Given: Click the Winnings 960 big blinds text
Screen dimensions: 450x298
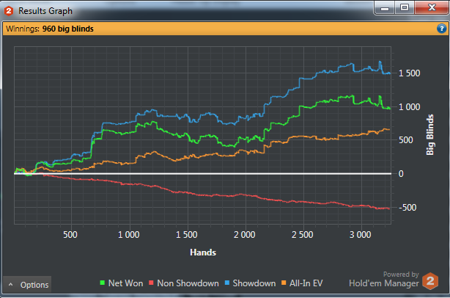Looking at the screenshot, I should coord(50,29).
